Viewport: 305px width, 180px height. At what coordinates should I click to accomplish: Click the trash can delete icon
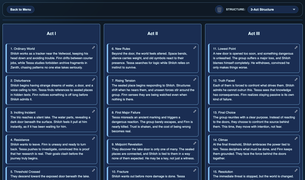(x=219, y=9)
